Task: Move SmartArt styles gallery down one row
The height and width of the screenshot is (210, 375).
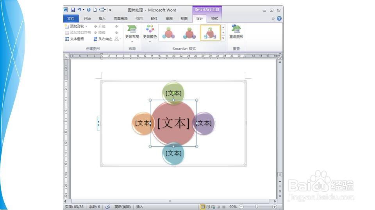Action: (223, 33)
